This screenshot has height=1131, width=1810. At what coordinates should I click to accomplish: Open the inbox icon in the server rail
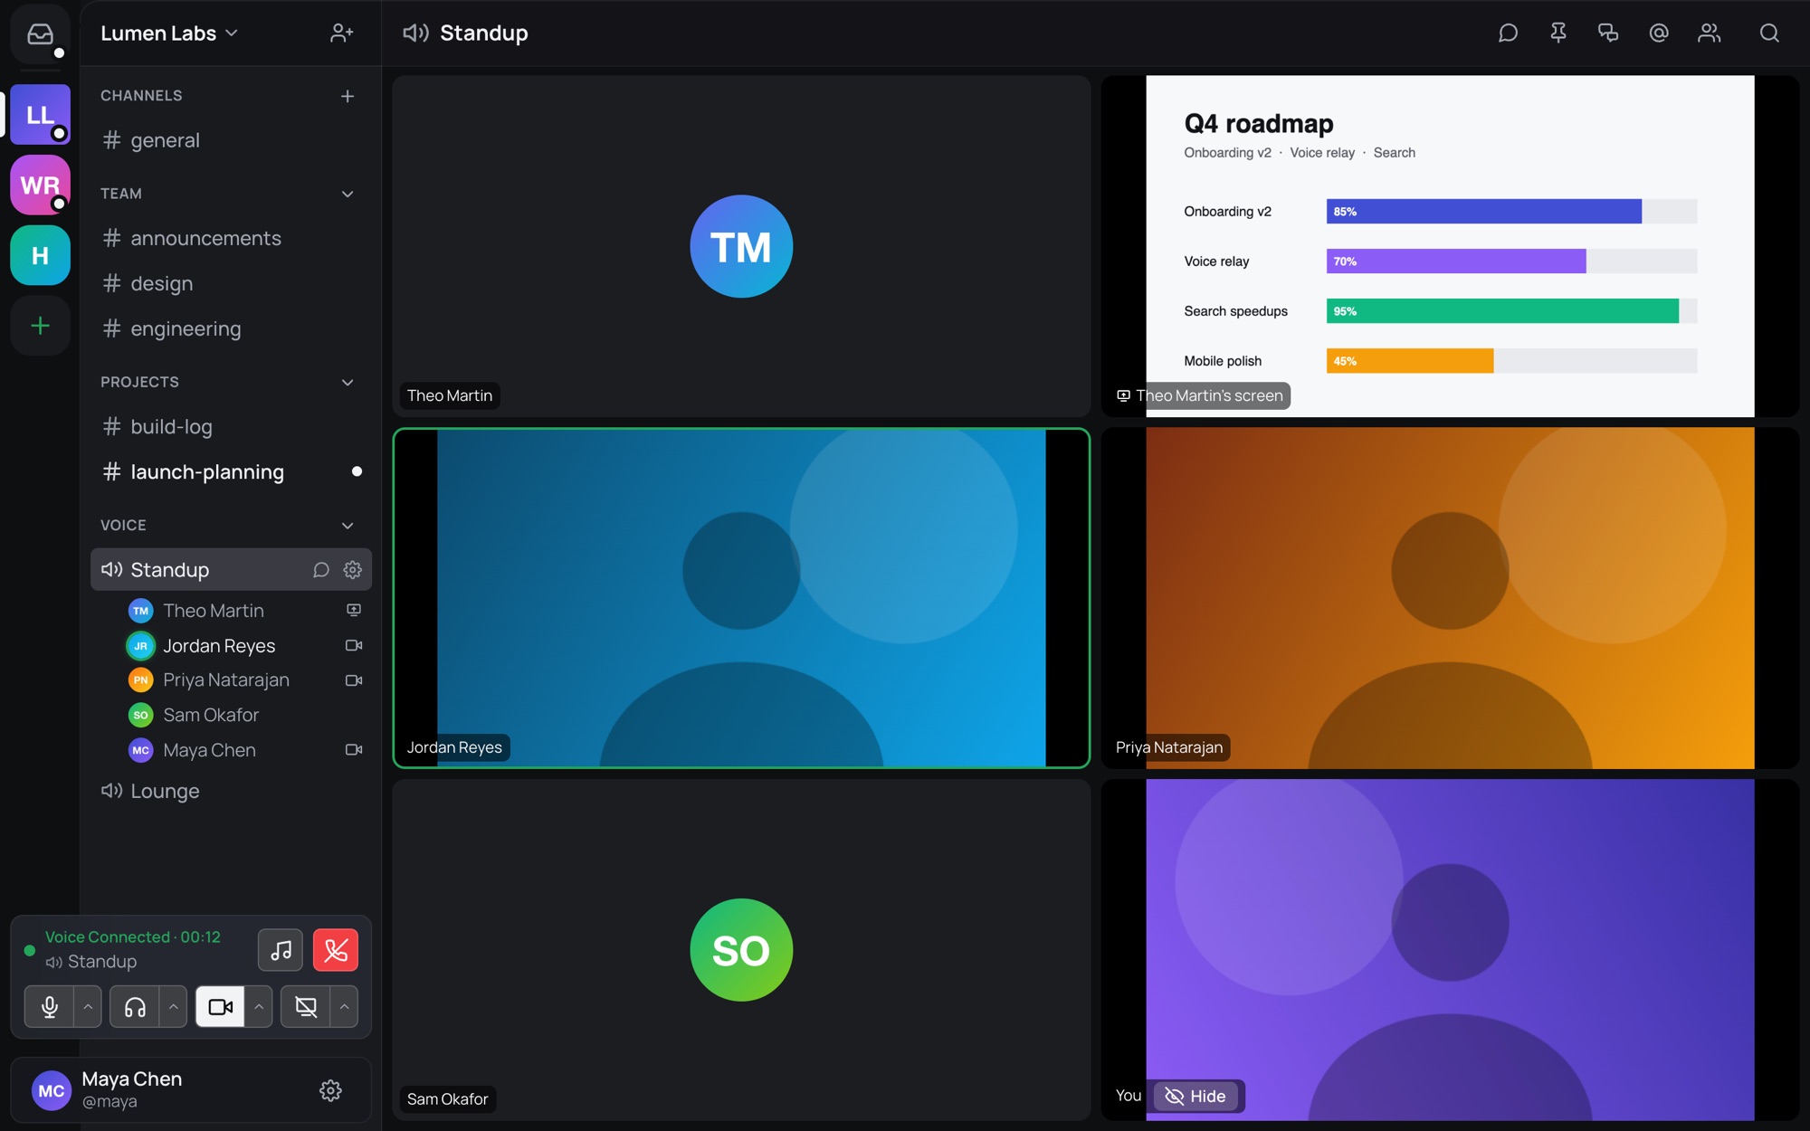point(40,34)
